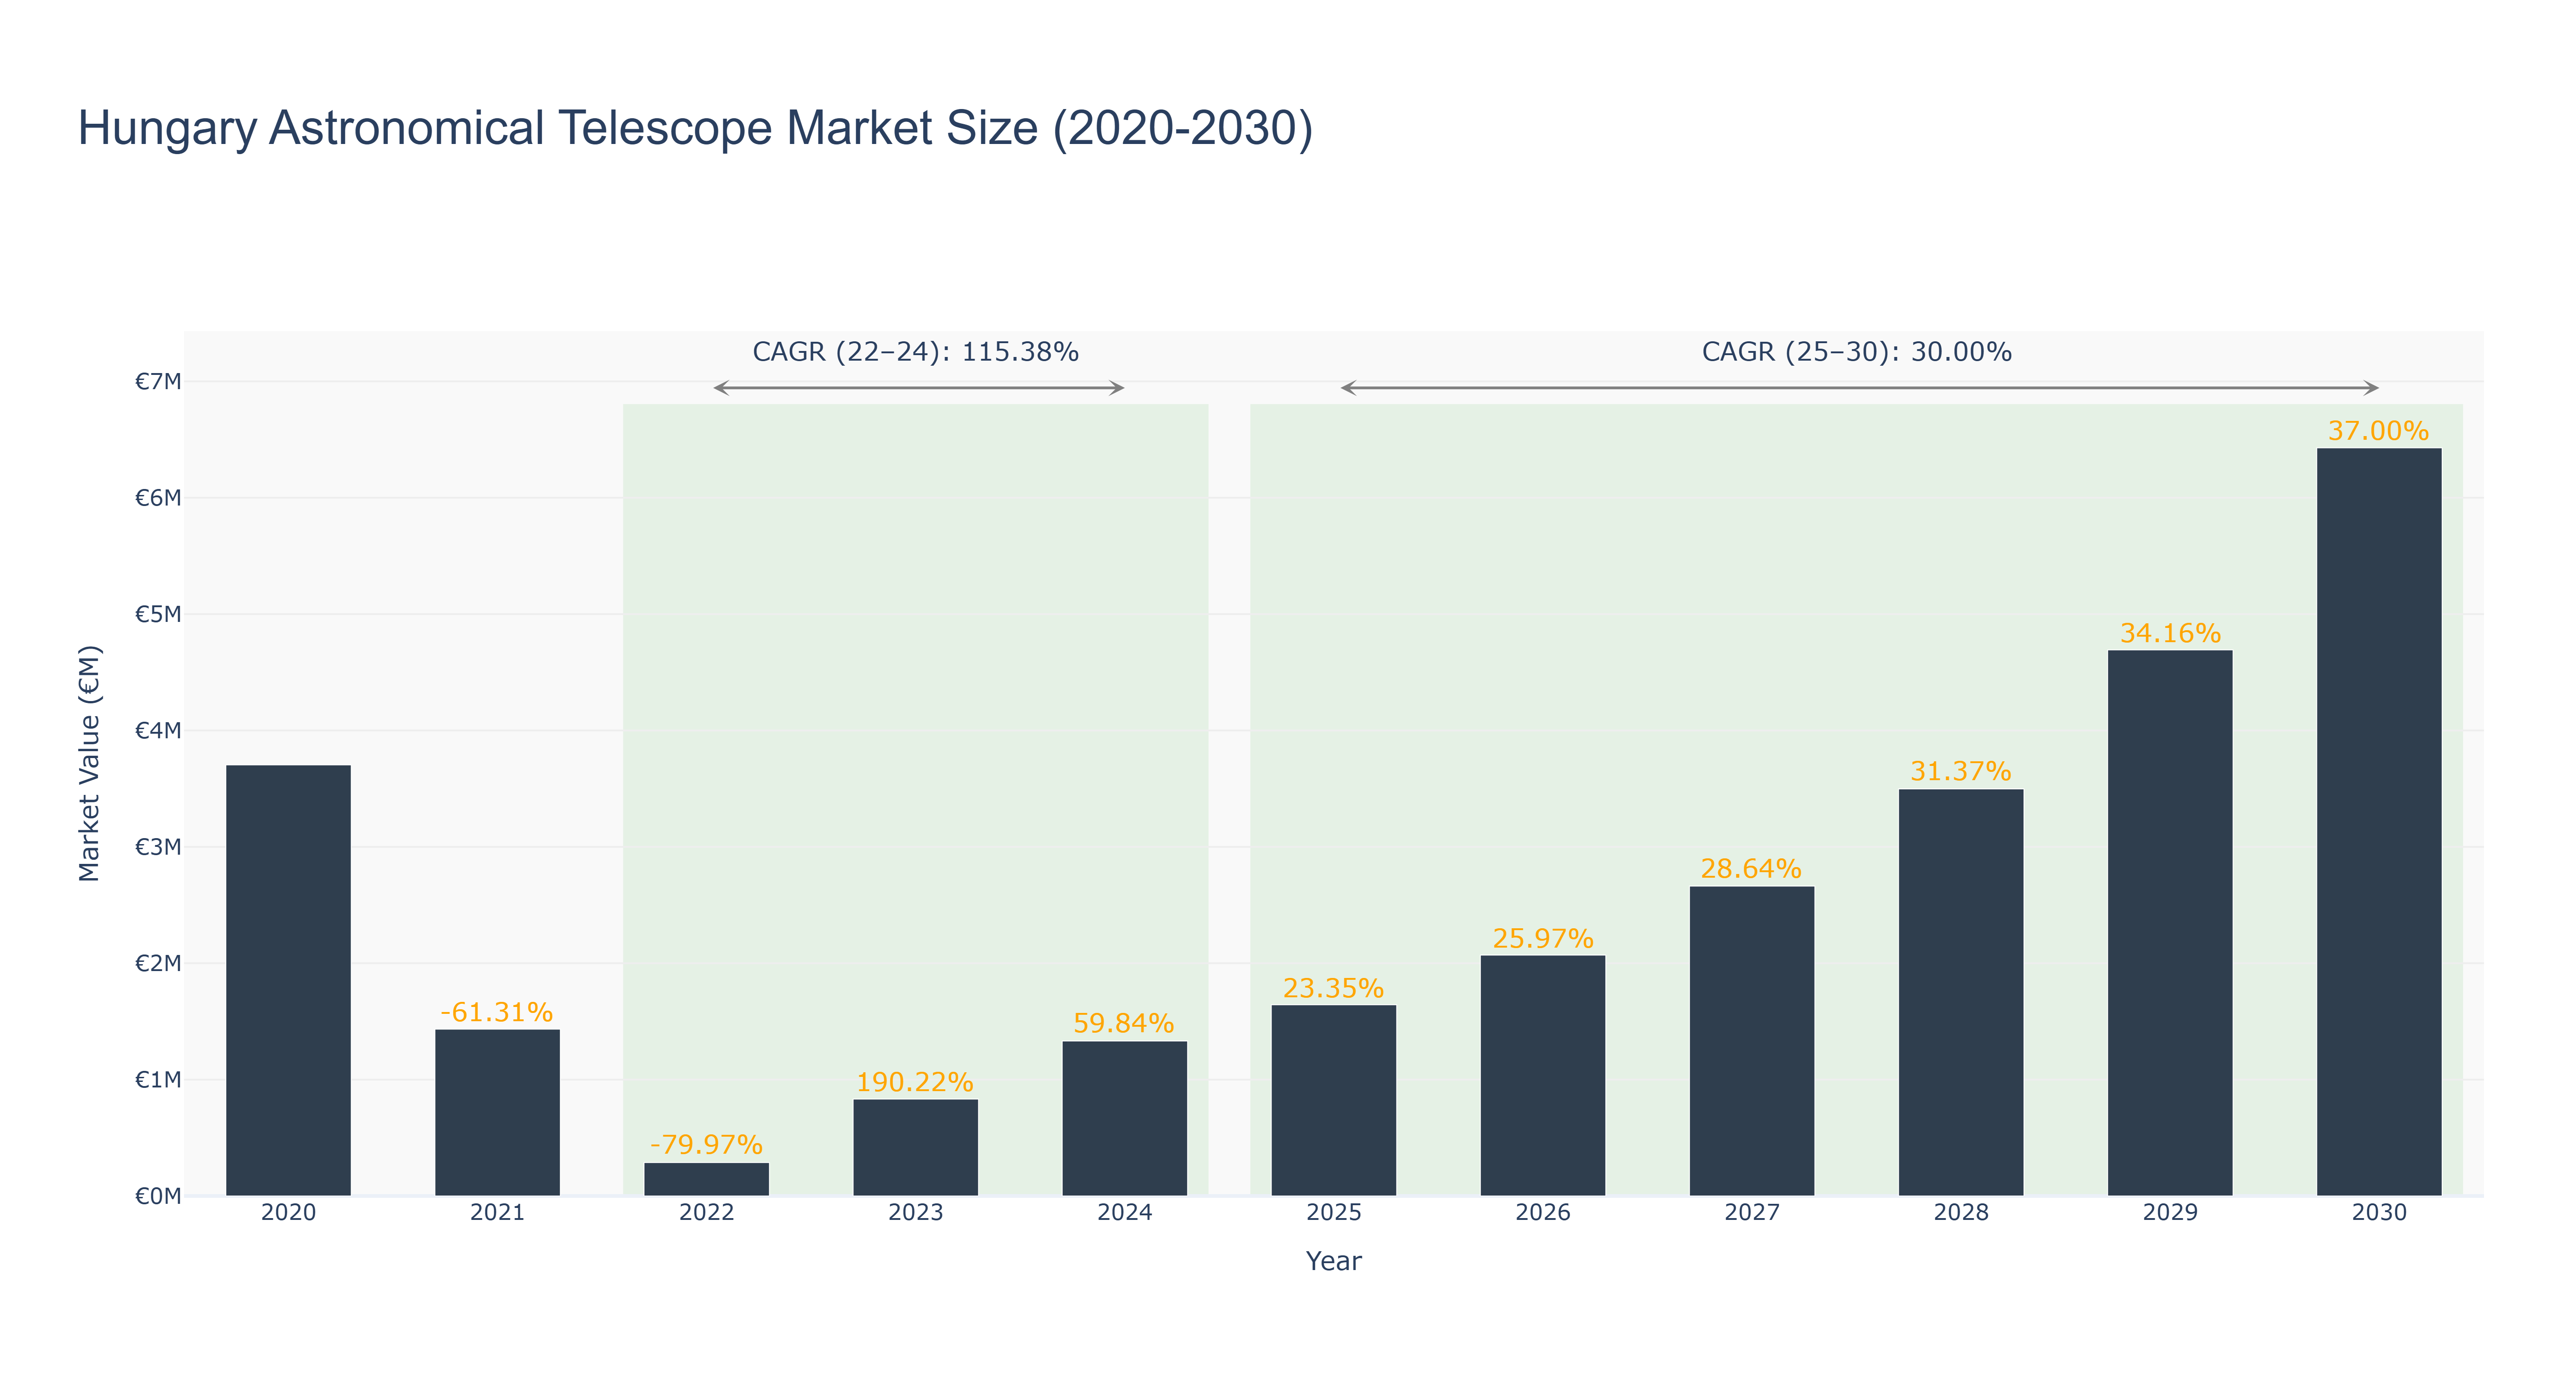Click the small 2022 bar
The image size is (2576, 1380).
706,1179
